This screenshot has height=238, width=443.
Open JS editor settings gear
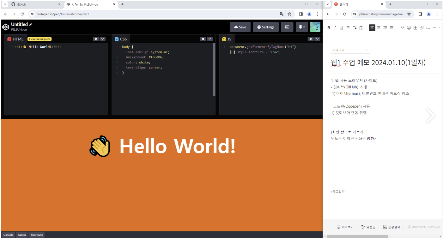coord(311,39)
